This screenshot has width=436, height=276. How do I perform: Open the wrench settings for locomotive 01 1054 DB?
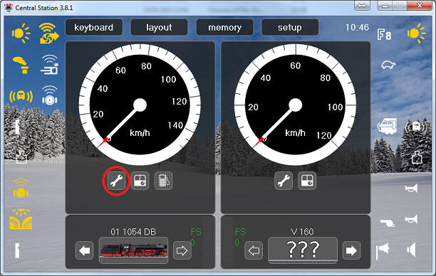[117, 181]
